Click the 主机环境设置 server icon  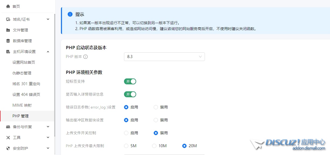[x=8, y=52]
